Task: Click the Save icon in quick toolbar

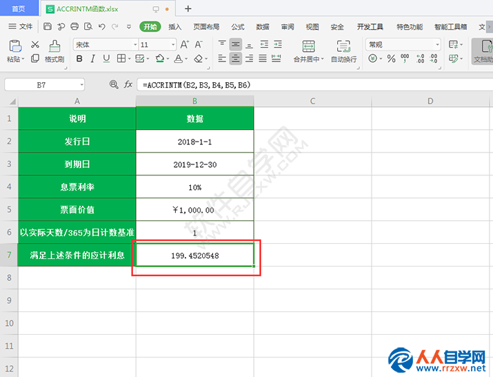Action: [x=48, y=26]
